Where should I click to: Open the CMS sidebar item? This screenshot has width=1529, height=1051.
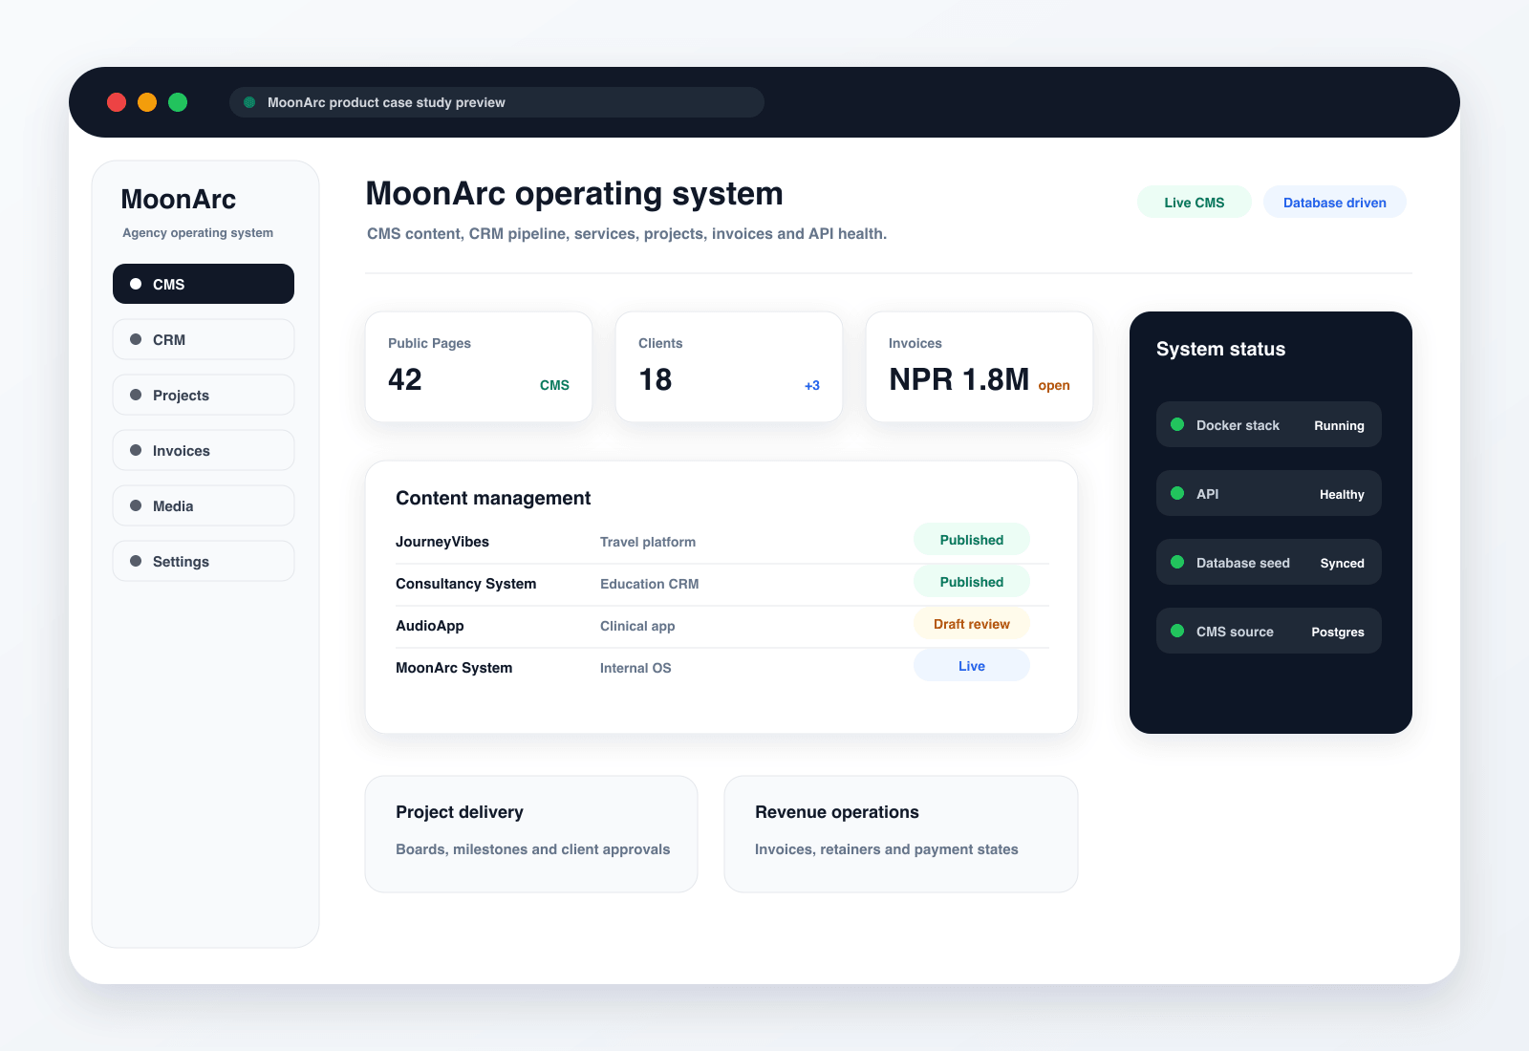(x=204, y=284)
